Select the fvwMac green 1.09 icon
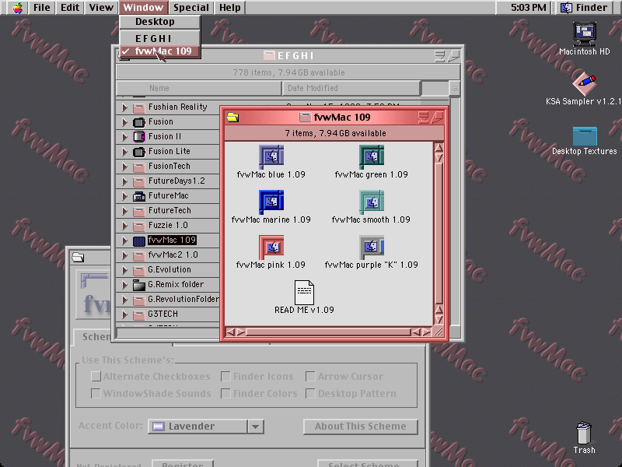 click(372, 157)
